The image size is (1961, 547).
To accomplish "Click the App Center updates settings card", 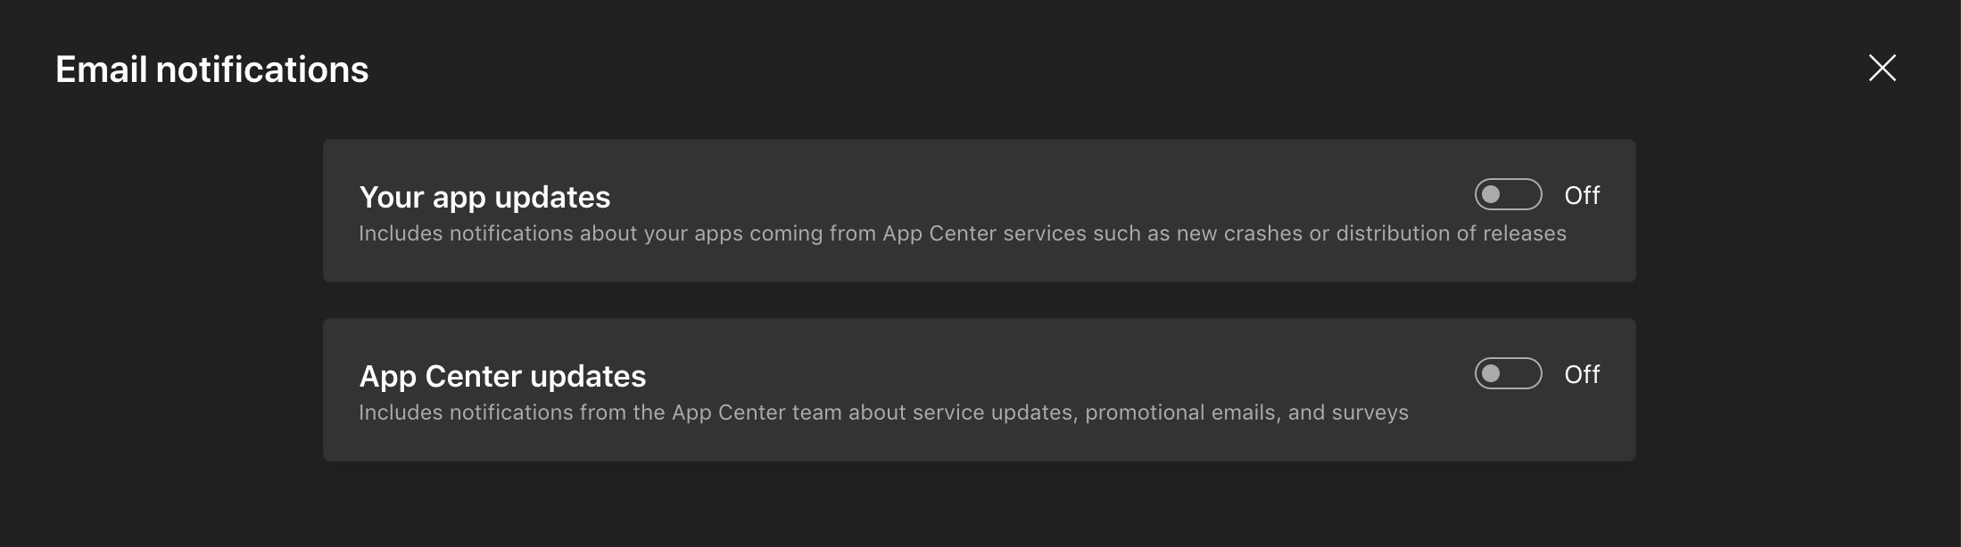I will 980,390.
